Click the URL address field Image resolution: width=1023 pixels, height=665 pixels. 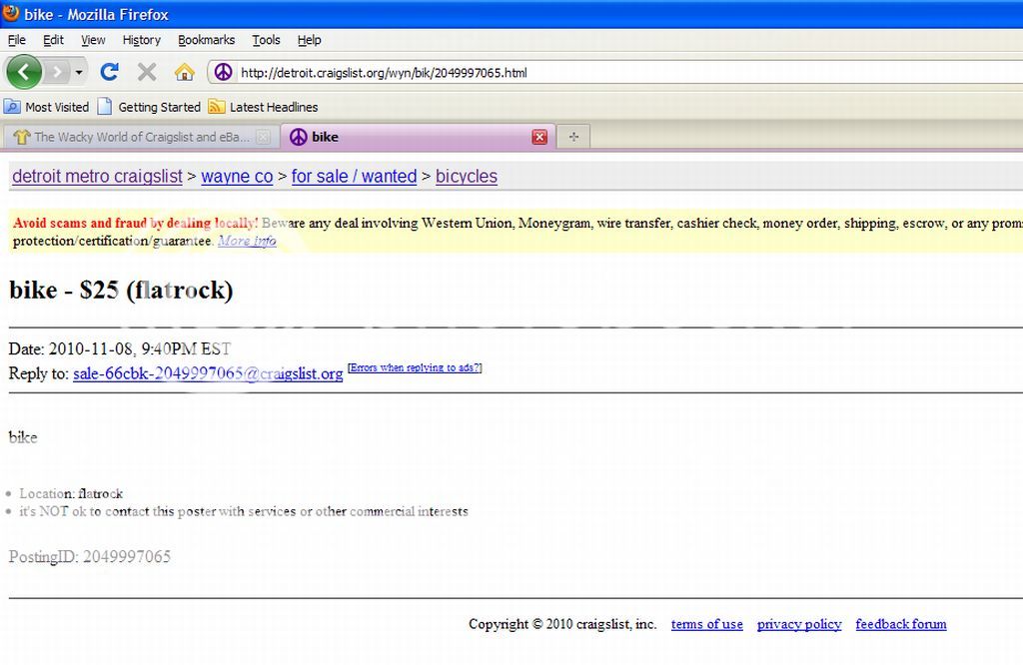[599, 72]
